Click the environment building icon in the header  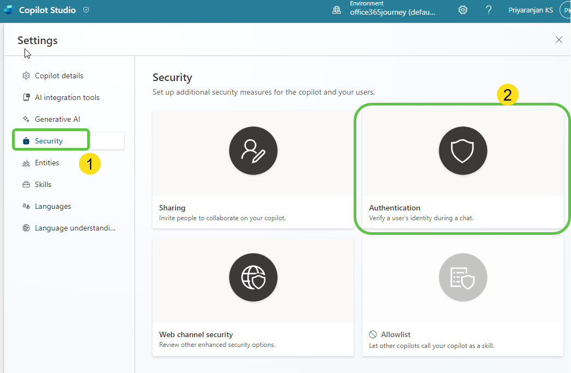(336, 9)
